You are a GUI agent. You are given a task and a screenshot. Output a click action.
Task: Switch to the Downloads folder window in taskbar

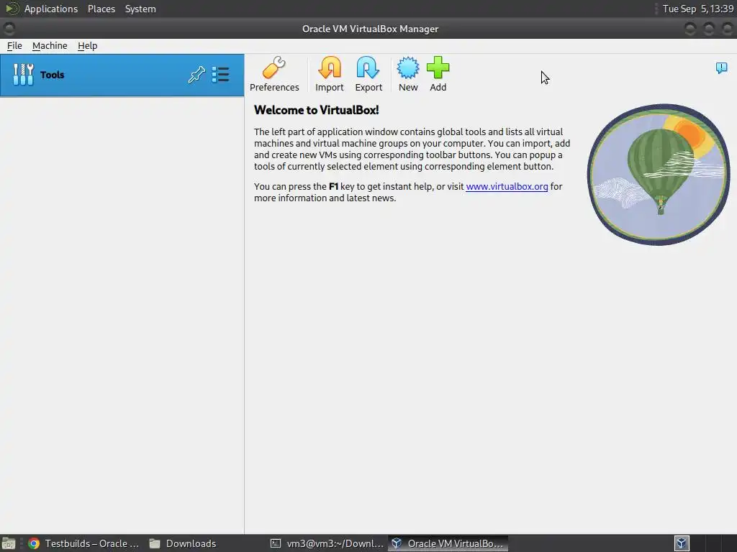tap(184, 543)
